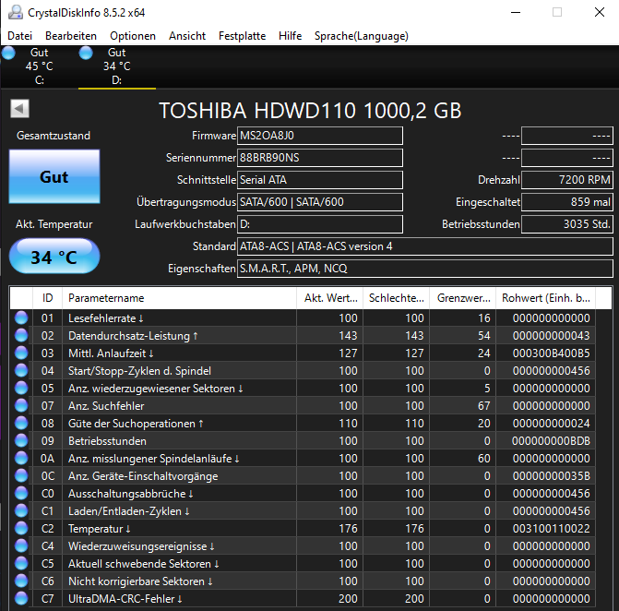Click status orb for UltraDMA-CRC-Fehler row
Viewport: 619px width, 611px height.
coord(21,599)
